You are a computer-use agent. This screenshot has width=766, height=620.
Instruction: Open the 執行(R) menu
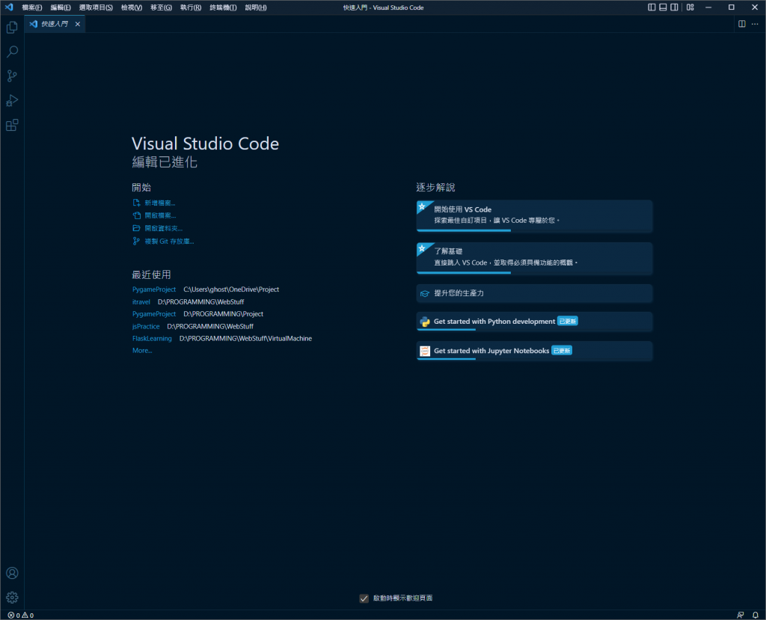(x=191, y=7)
